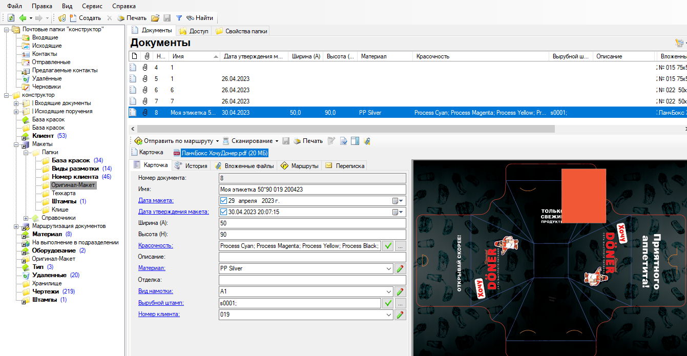This screenshot has height=356, width=687.
Task: Edit Вид намотки with the pencil icon
Action: (x=400, y=292)
